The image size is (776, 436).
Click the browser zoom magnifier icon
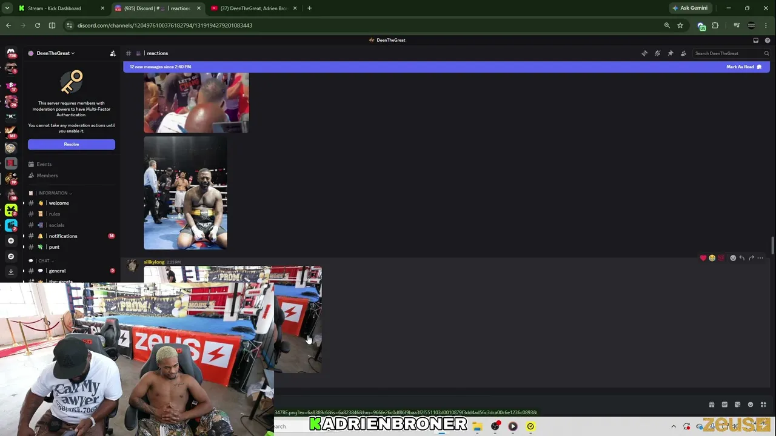point(667,25)
